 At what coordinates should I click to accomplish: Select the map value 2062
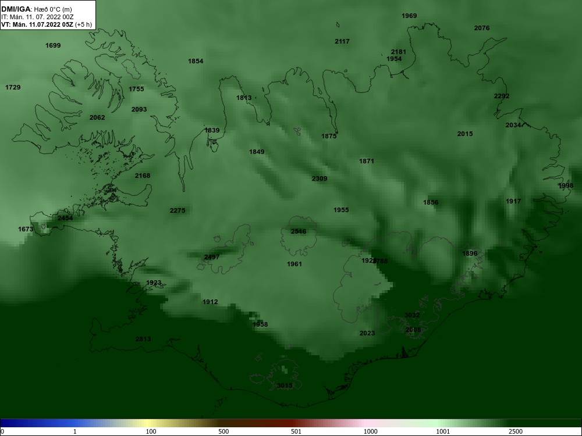click(x=97, y=117)
